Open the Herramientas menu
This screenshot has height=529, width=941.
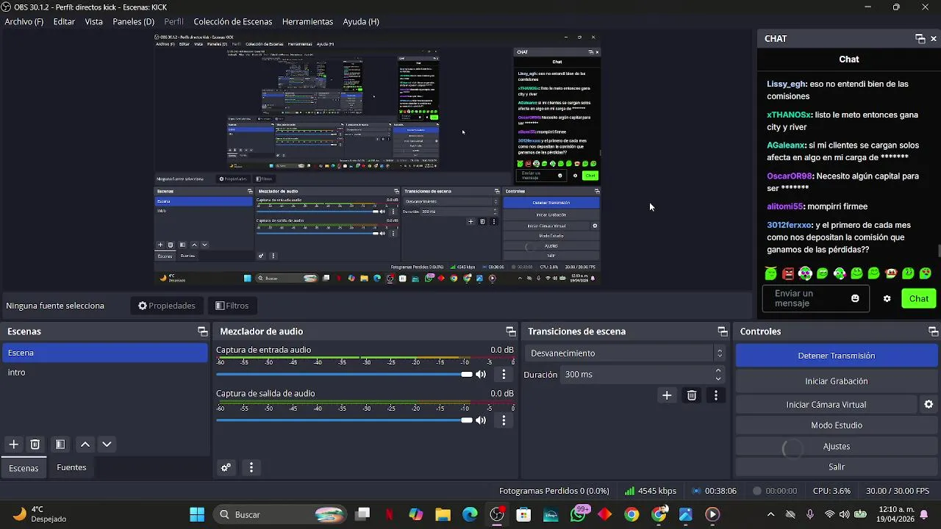pyautogui.click(x=307, y=21)
